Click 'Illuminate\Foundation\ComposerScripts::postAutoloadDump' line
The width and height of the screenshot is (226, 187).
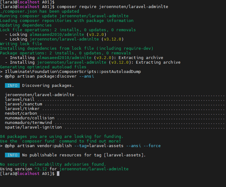pos(70,72)
